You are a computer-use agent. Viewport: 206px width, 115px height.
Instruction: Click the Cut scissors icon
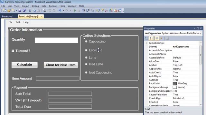(30, 11)
